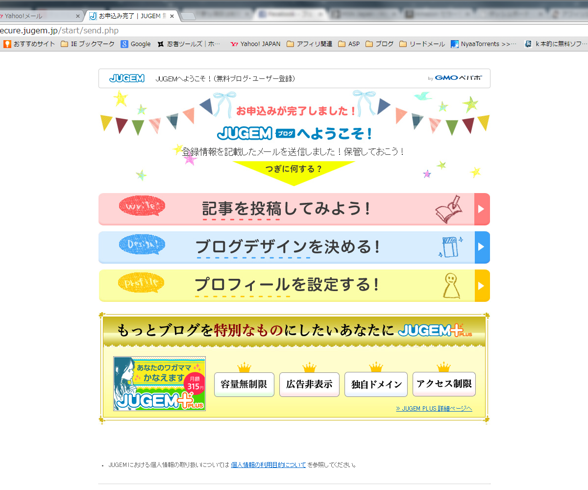
Task: Click the red arrow on post article banner
Action: point(482,209)
